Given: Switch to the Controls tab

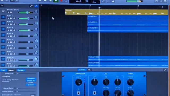Looking at the screenshot, I should pyautogui.click(x=82, y=70).
